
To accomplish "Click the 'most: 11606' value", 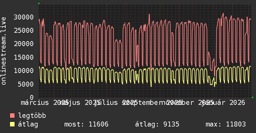I will [86, 124].
